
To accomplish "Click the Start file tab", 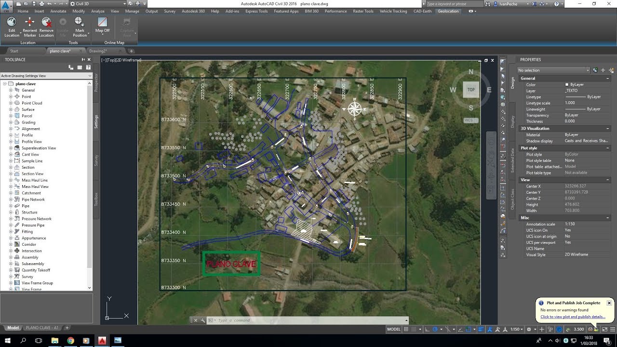I will (14, 51).
